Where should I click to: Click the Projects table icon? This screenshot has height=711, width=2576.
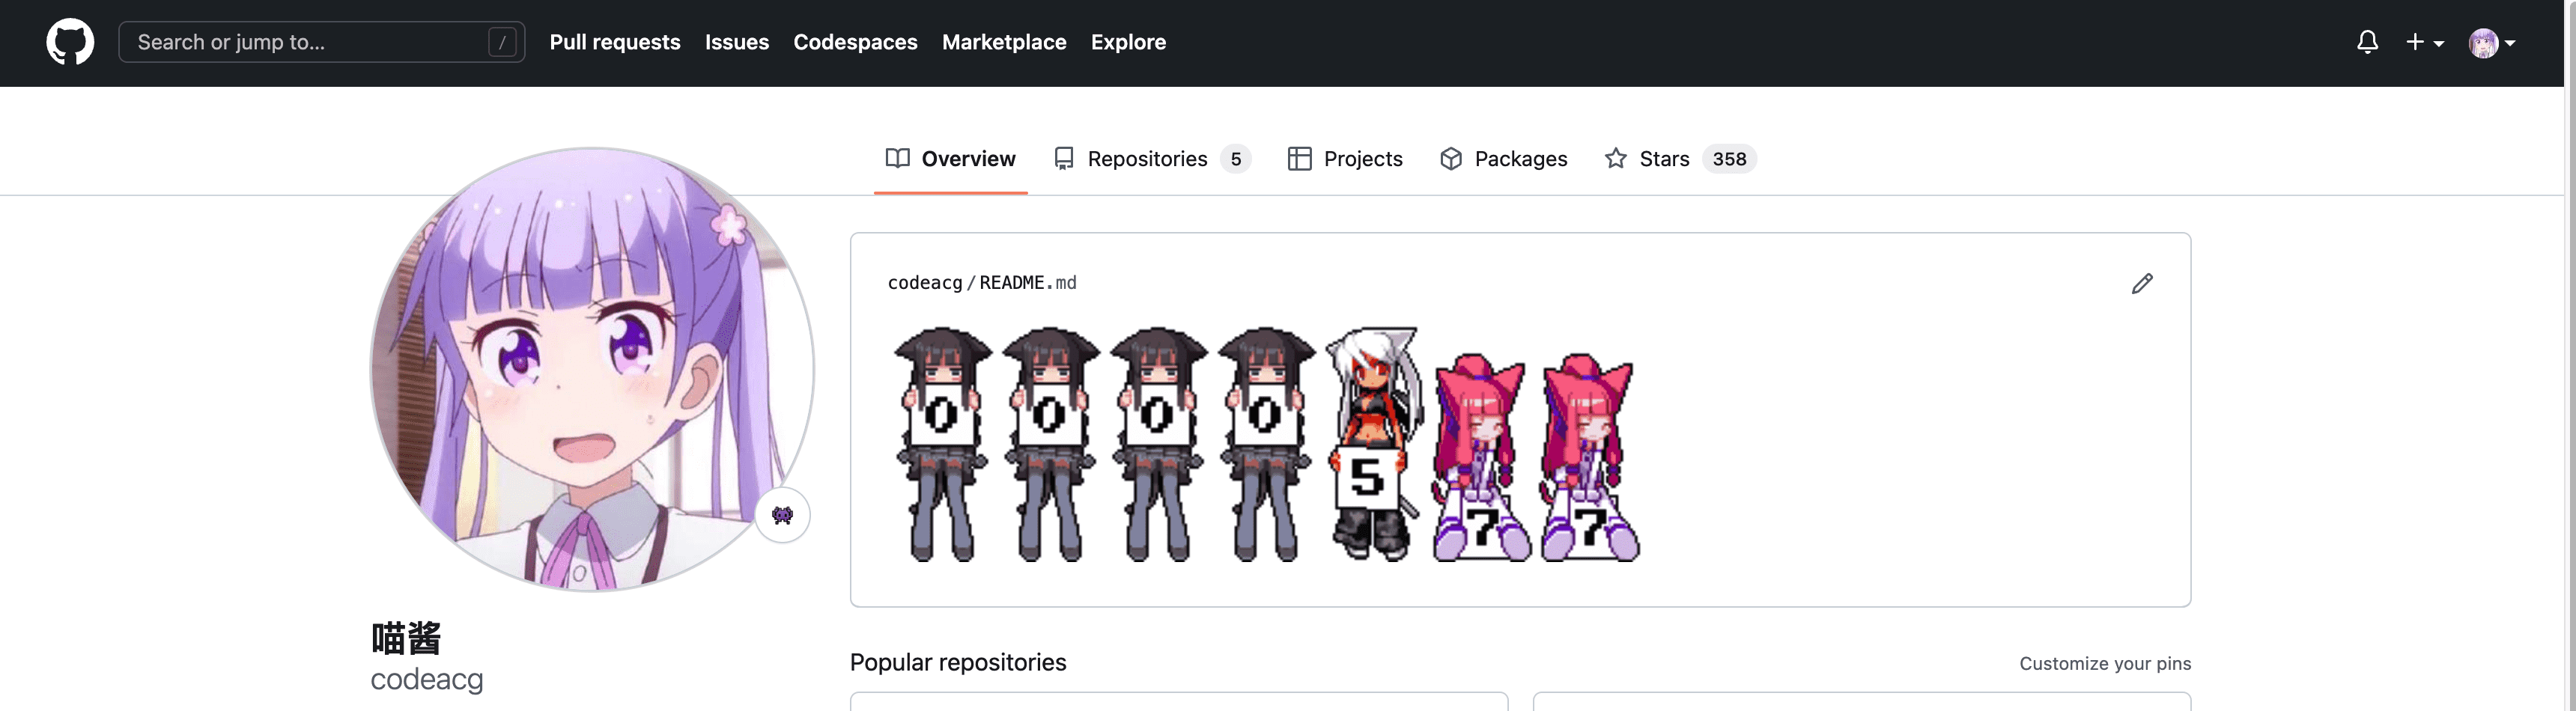pos(1299,159)
